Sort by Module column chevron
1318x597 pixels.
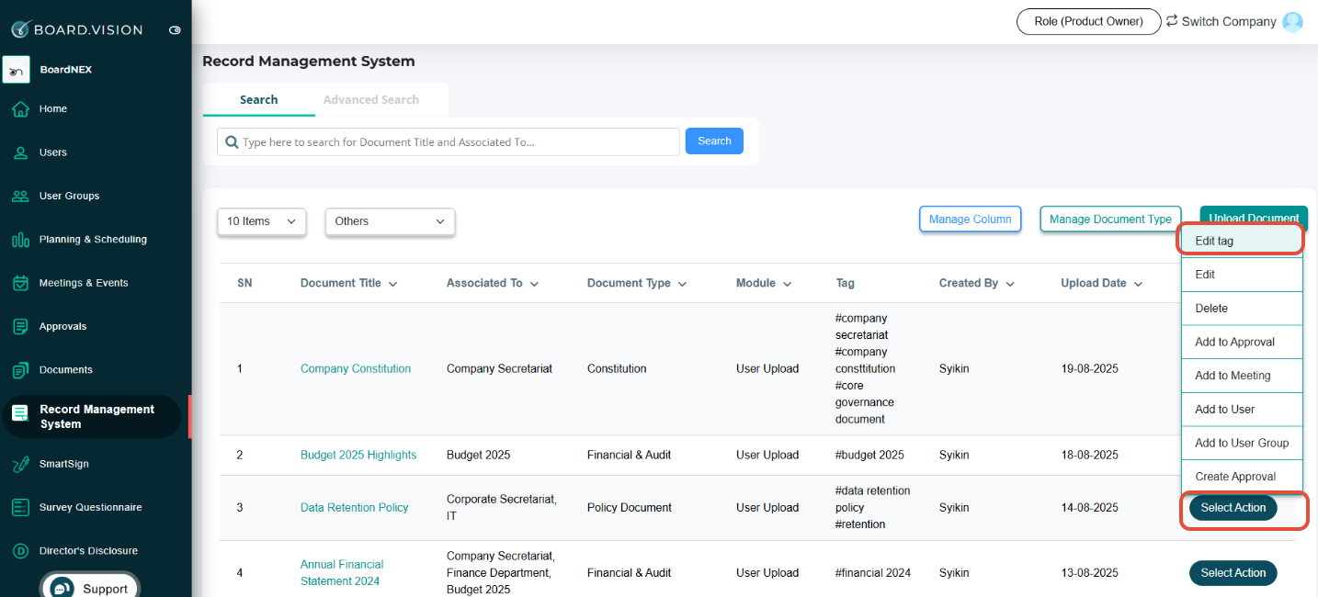point(788,285)
